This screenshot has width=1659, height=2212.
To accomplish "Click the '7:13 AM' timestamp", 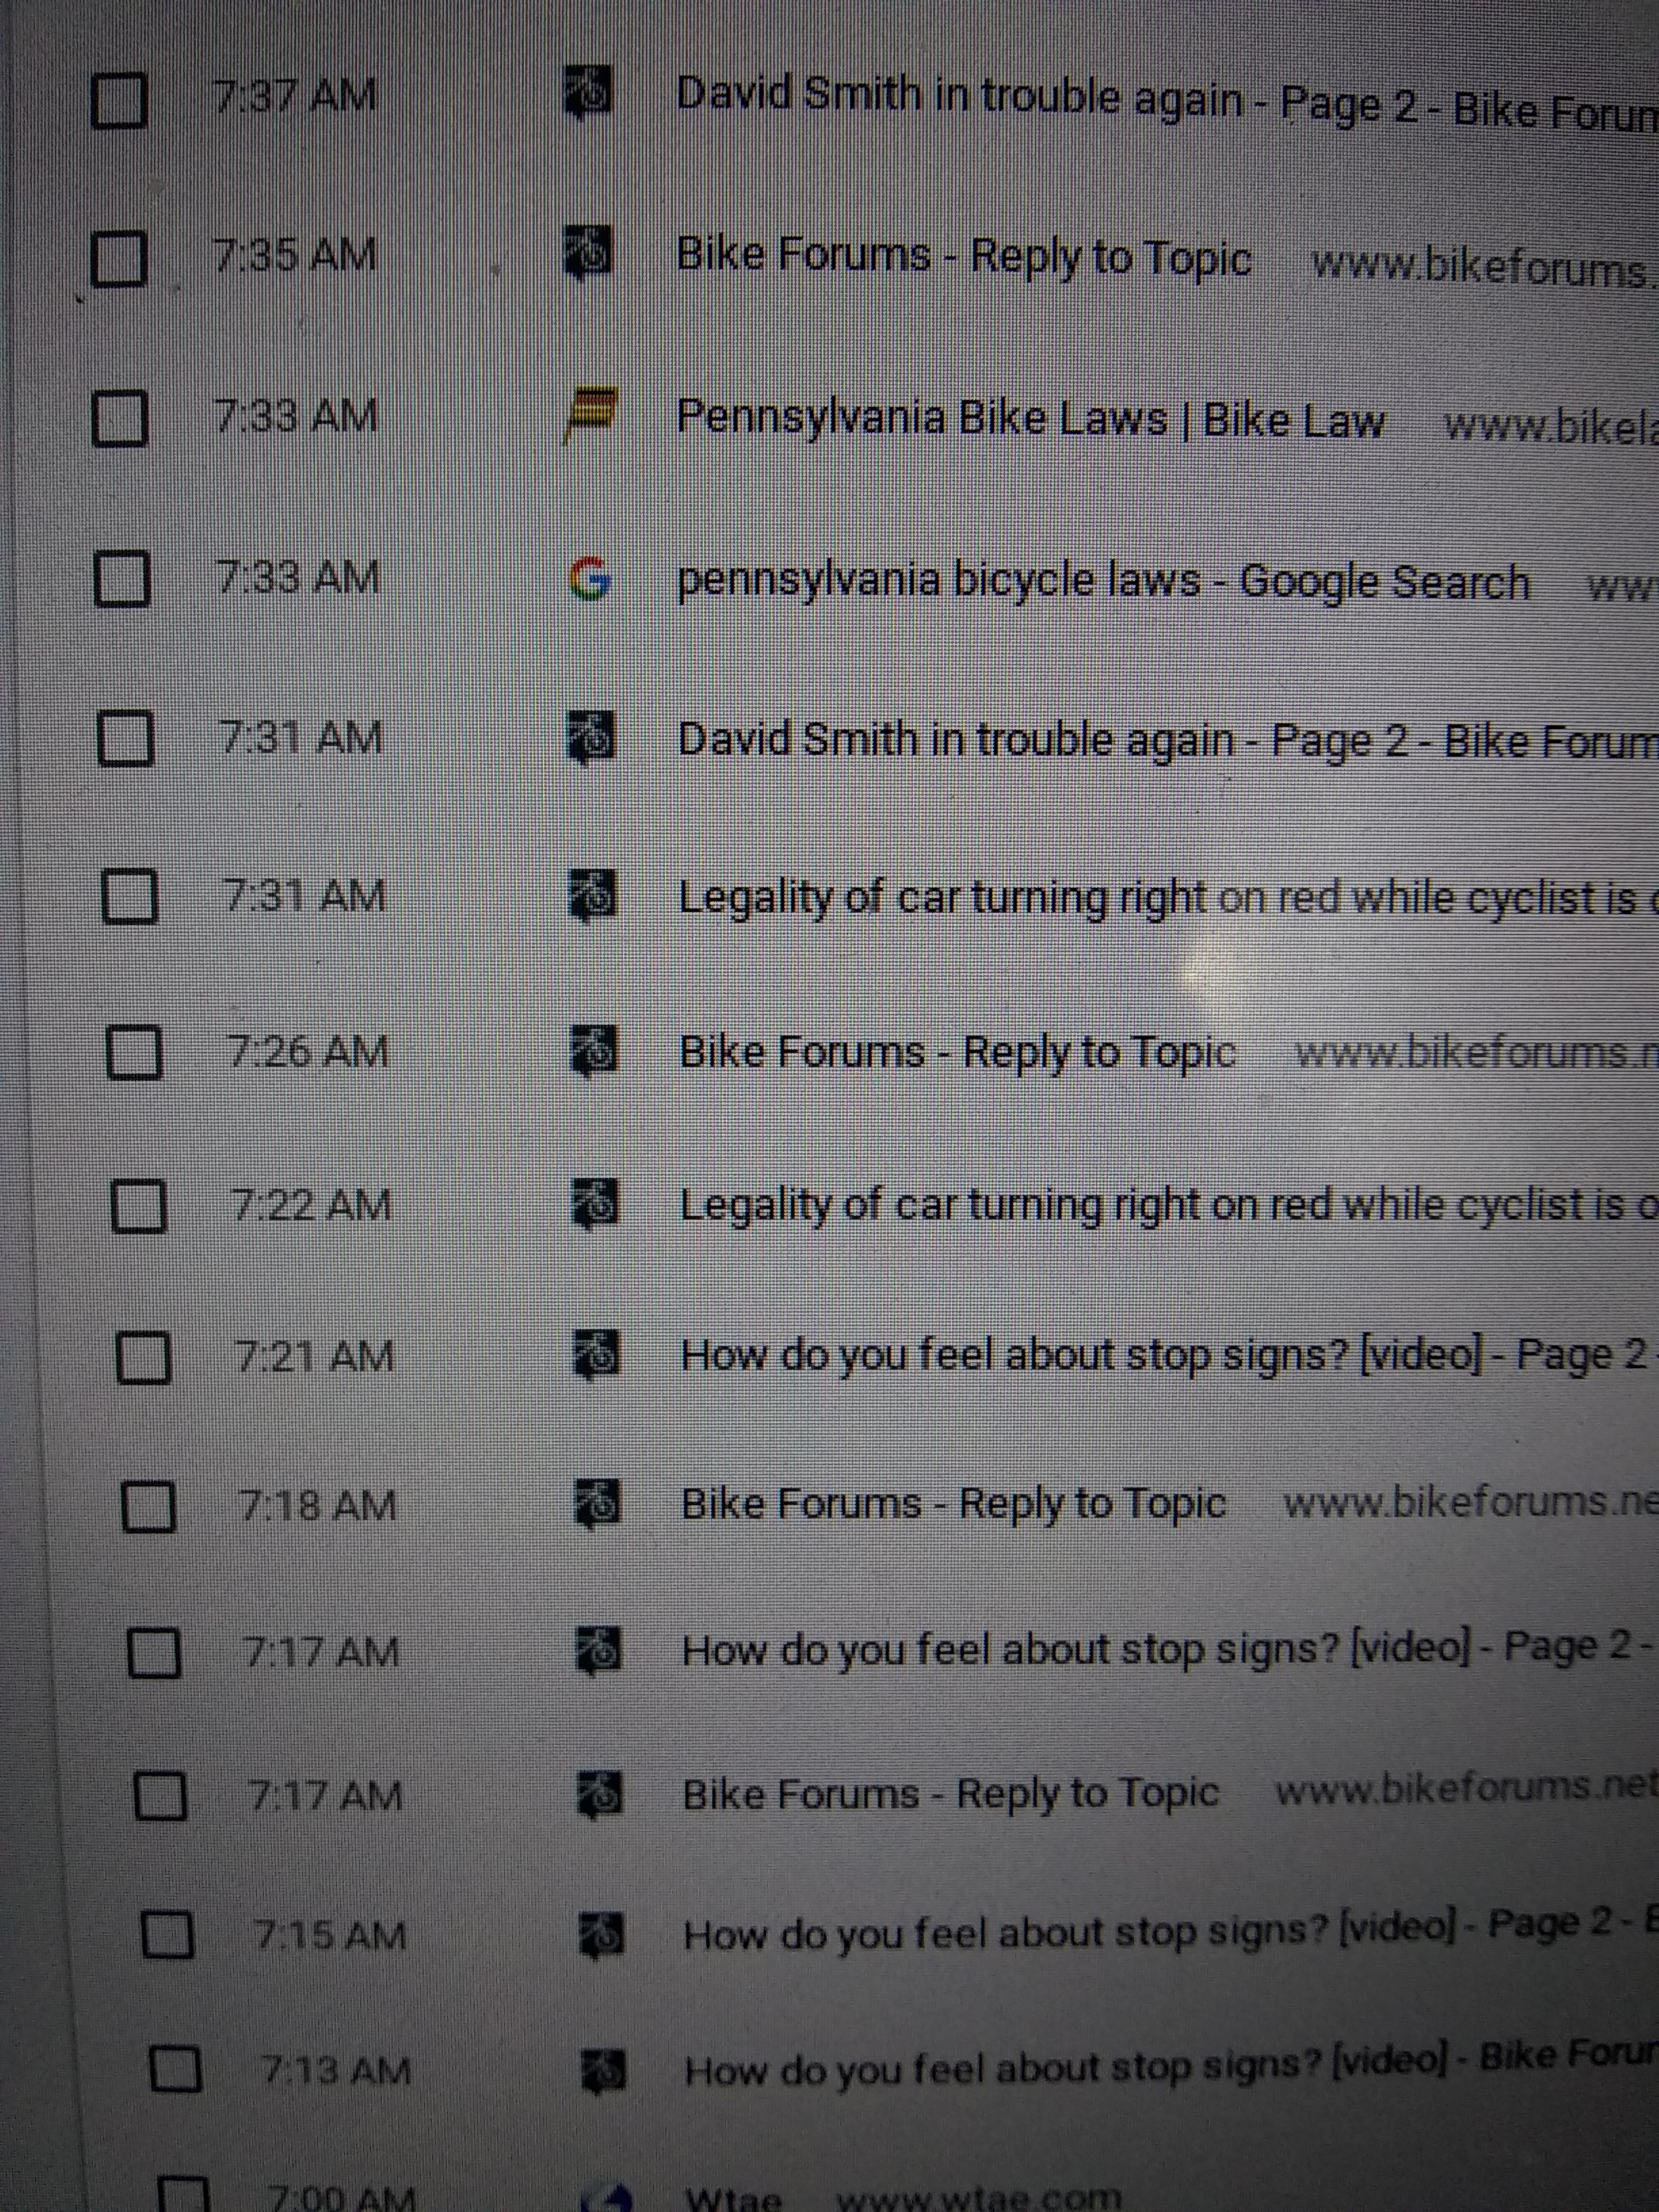I will tap(336, 2069).
